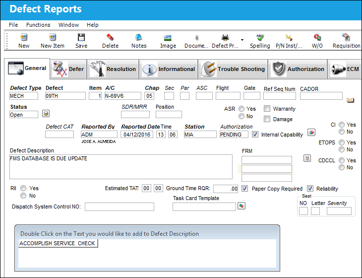
Task: Uncheck the Internal Capability checkbox
Action: click(255, 135)
